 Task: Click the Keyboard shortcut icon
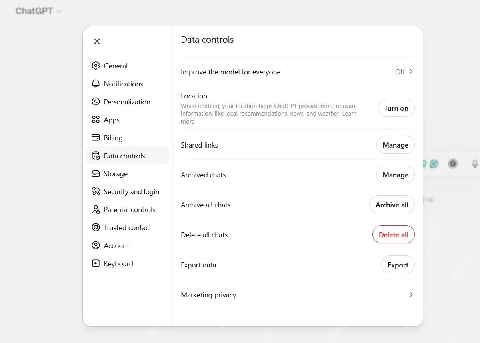point(96,263)
